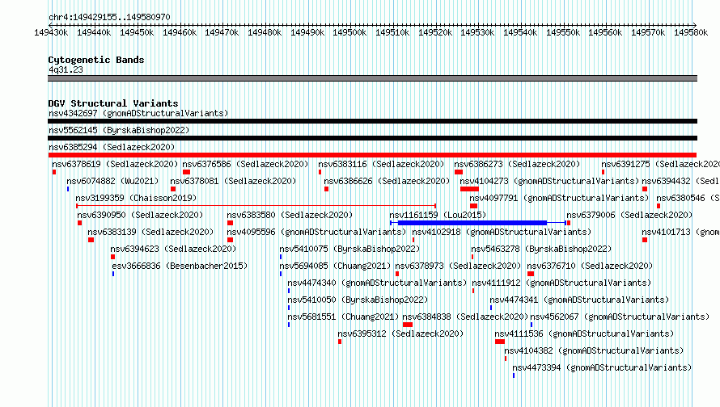Click the black bar under nsv4342697
The height and width of the screenshot is (407, 720).
[x=372, y=121]
